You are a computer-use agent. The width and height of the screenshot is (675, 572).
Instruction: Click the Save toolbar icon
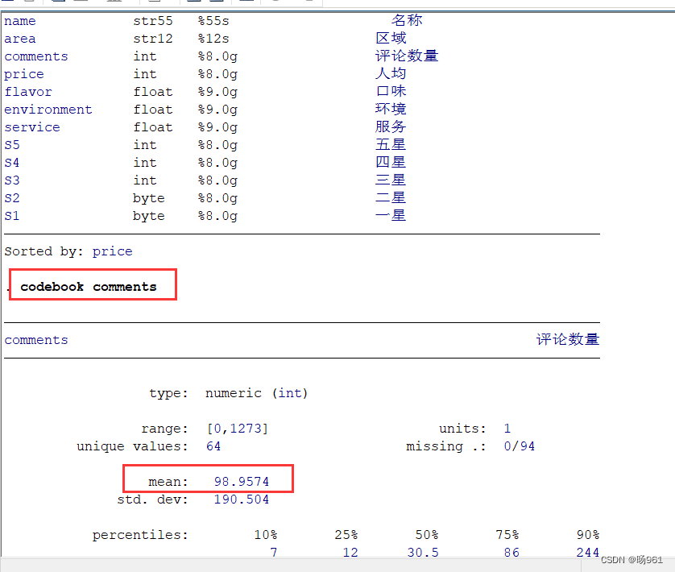[x=29, y=3]
